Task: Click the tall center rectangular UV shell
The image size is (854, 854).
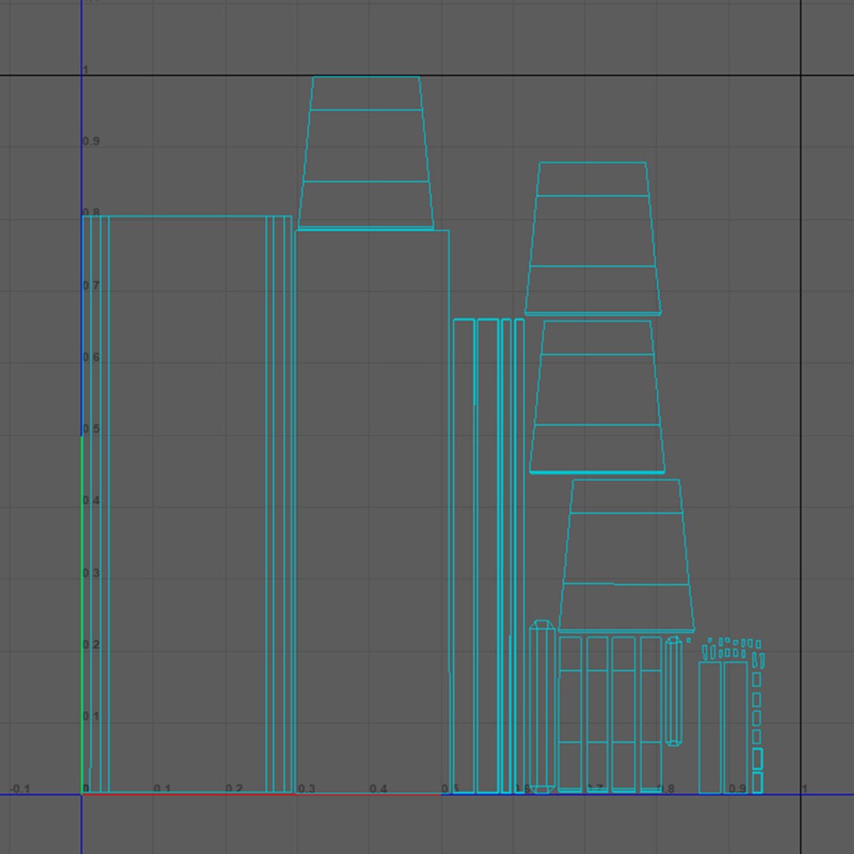Action: [x=372, y=512]
